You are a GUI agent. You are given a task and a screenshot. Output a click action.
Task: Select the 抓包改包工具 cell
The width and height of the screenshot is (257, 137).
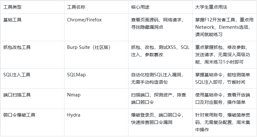pyautogui.click(x=32, y=55)
